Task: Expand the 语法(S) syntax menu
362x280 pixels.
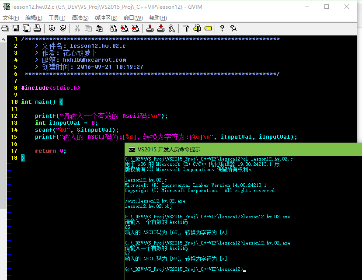Action: (x=80, y=18)
